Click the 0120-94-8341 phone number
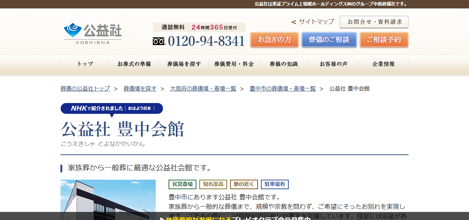 (x=206, y=41)
